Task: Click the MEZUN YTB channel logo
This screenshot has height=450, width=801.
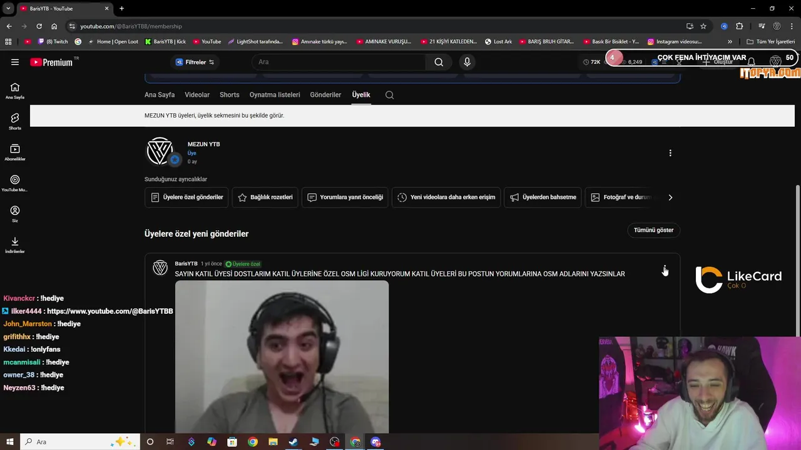Action: [160, 151]
